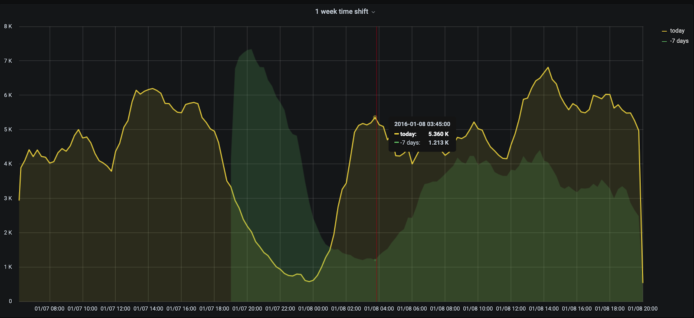This screenshot has height=318, width=694.
Task: Click the yellow 'today' legend color swatch
Action: point(664,31)
